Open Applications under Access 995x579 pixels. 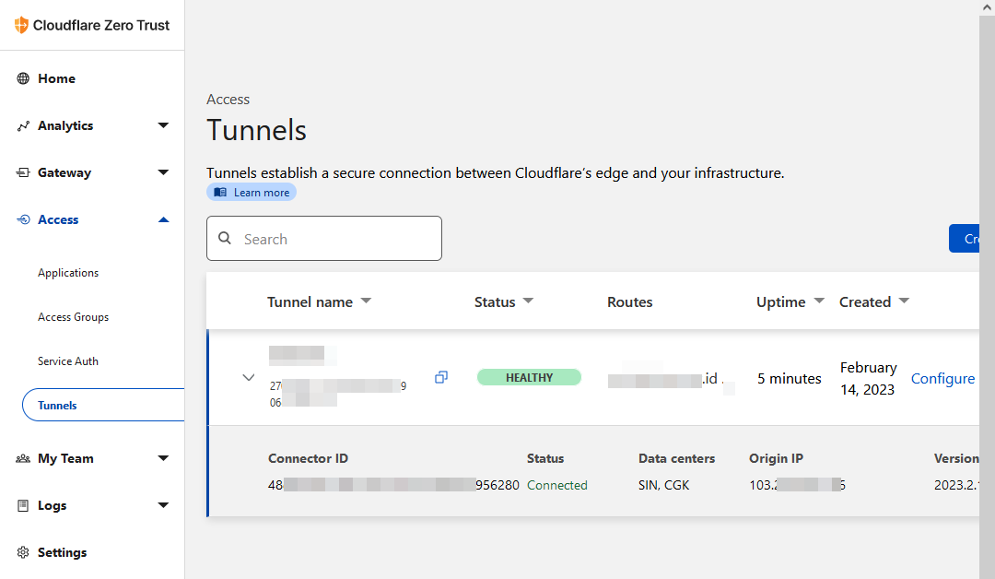coord(68,273)
